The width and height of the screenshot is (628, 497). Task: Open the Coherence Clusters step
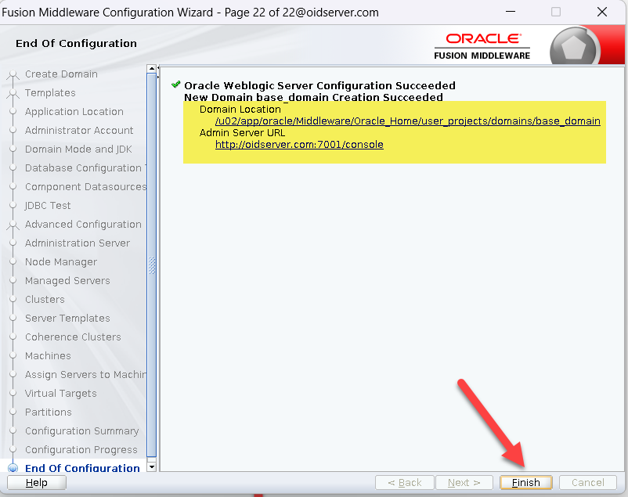coord(73,337)
